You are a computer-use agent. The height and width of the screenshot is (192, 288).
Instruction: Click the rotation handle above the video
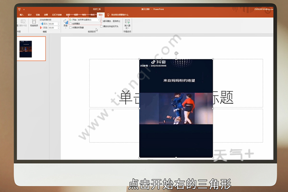(x=176, y=53)
